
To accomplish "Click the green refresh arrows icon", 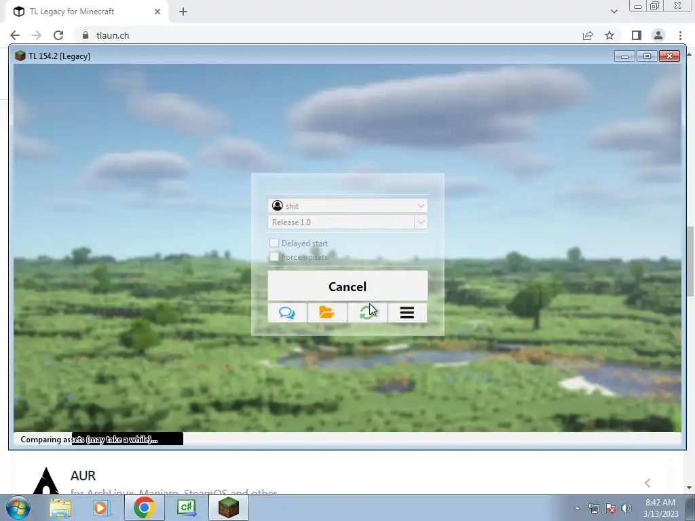I will click(367, 313).
